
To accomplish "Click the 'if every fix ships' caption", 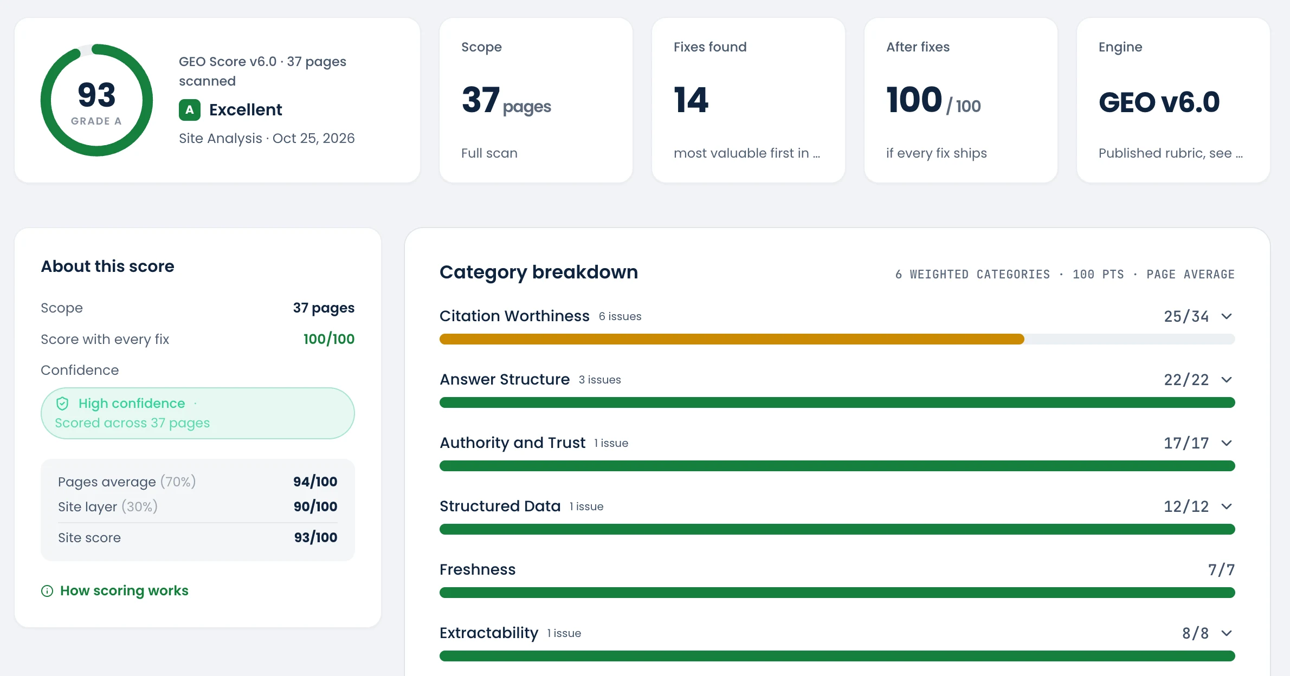I will (x=937, y=153).
